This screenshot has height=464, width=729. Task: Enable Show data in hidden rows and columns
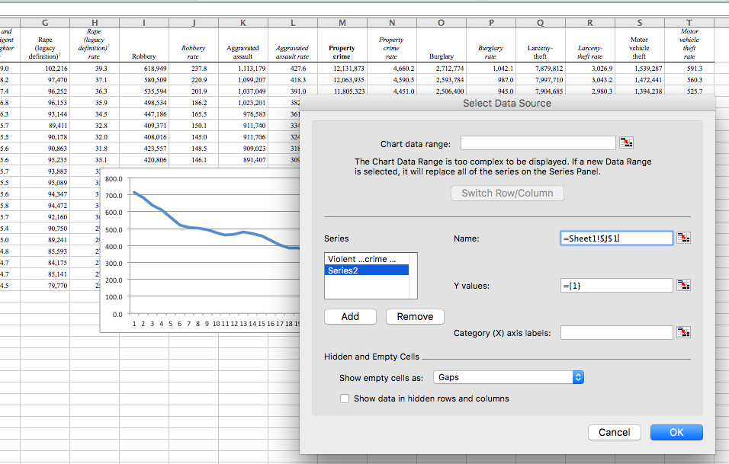[x=345, y=398]
